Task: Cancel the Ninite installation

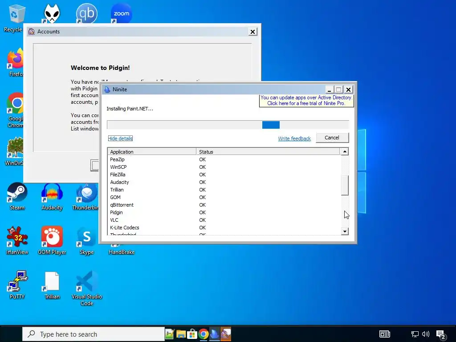Action: click(332, 138)
